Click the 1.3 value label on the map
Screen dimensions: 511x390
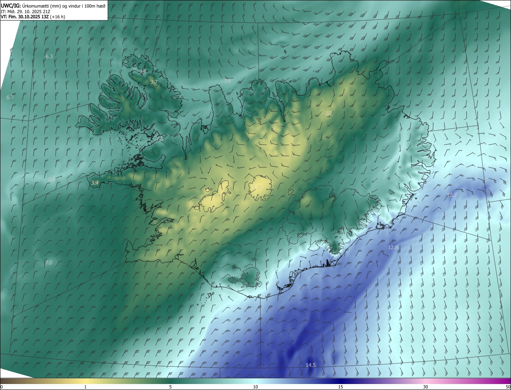coord(257,187)
